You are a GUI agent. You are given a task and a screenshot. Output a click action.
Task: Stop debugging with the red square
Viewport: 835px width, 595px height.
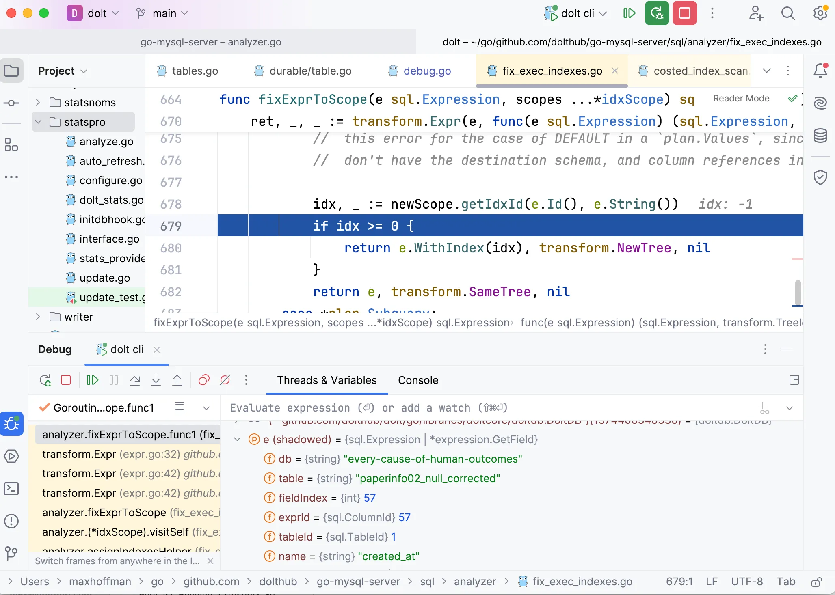[66, 380]
